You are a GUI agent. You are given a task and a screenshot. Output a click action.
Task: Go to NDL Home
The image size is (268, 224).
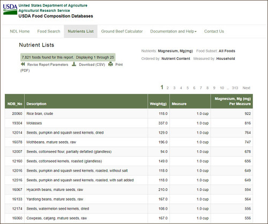[x=20, y=32]
